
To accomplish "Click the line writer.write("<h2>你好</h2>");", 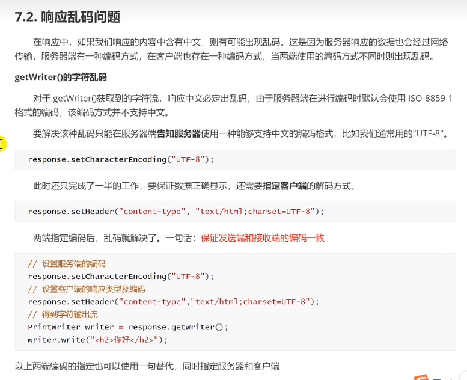I will tap(98, 340).
